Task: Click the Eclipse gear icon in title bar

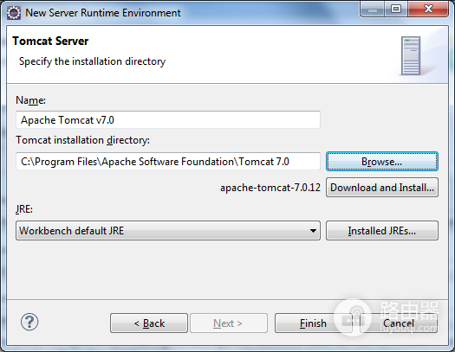Action: 14,13
